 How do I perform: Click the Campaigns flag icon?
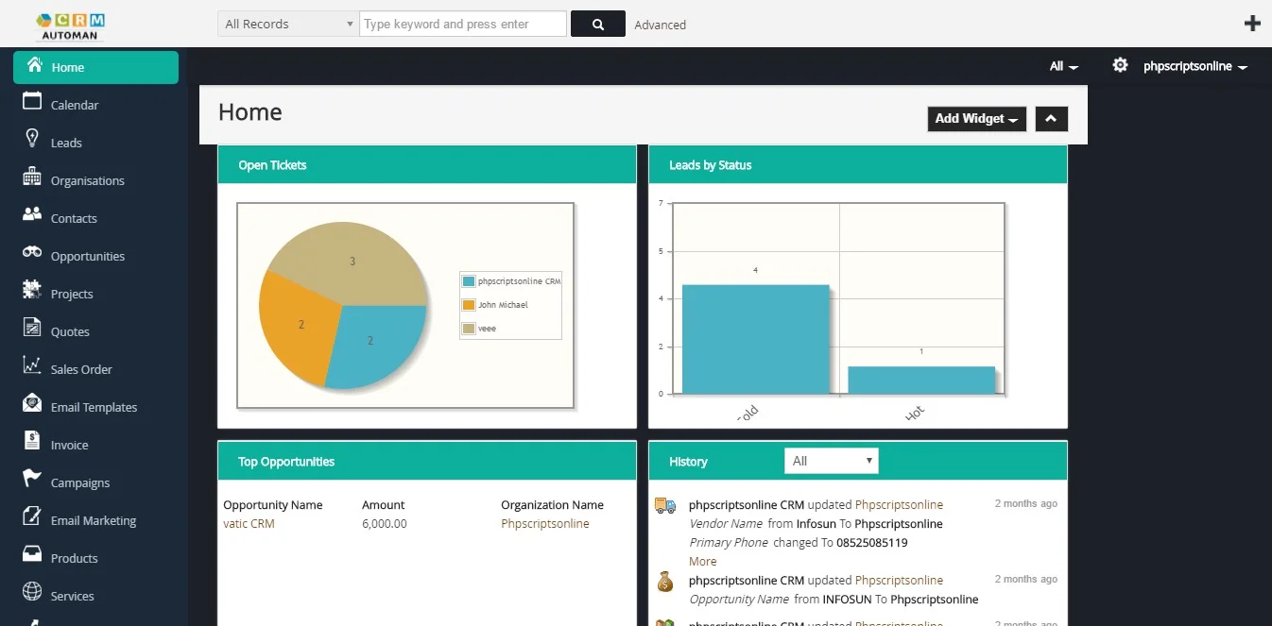click(x=32, y=479)
